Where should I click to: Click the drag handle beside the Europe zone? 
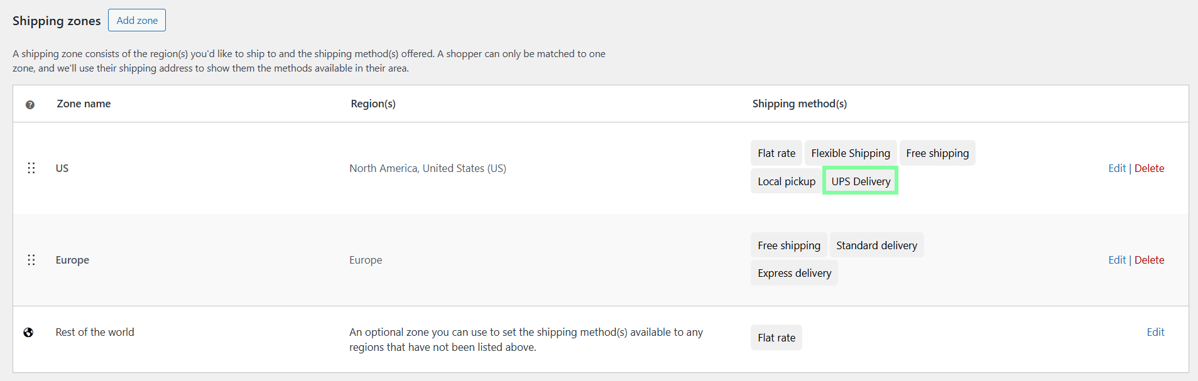click(x=31, y=259)
